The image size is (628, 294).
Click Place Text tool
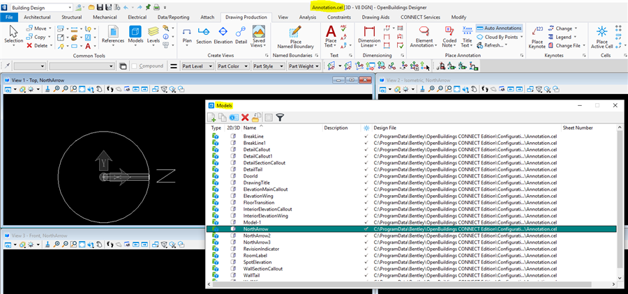click(x=331, y=37)
